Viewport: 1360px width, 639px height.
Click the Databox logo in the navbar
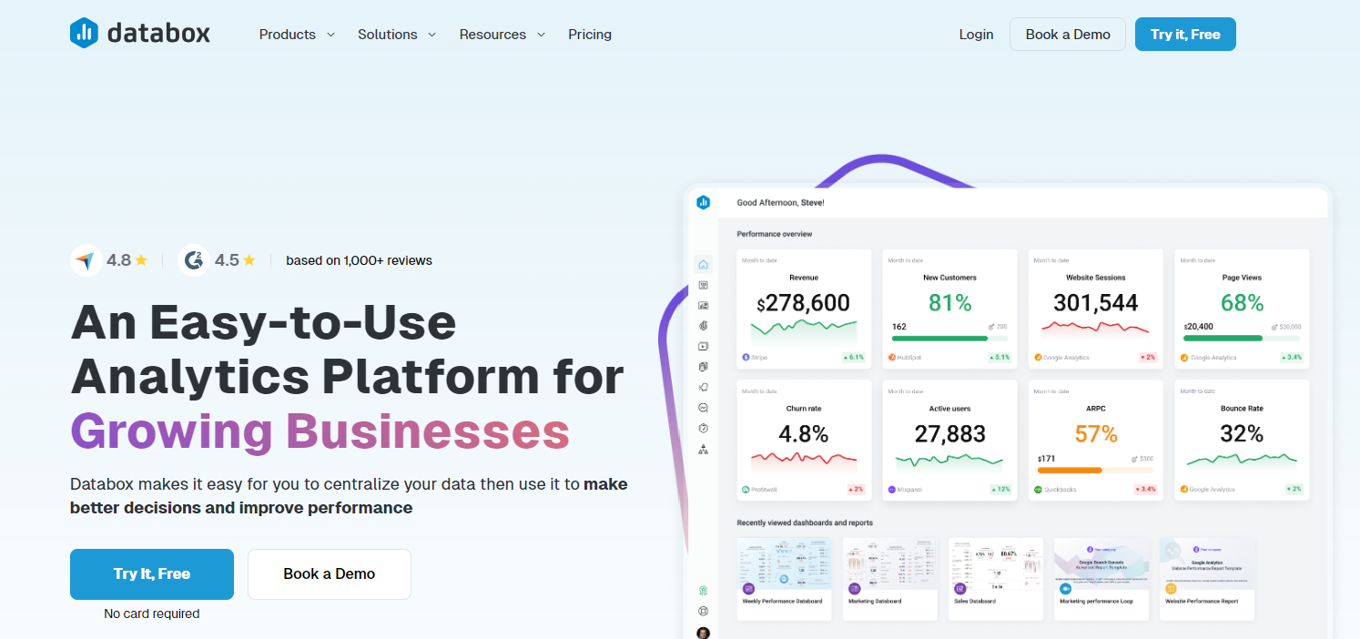[138, 33]
